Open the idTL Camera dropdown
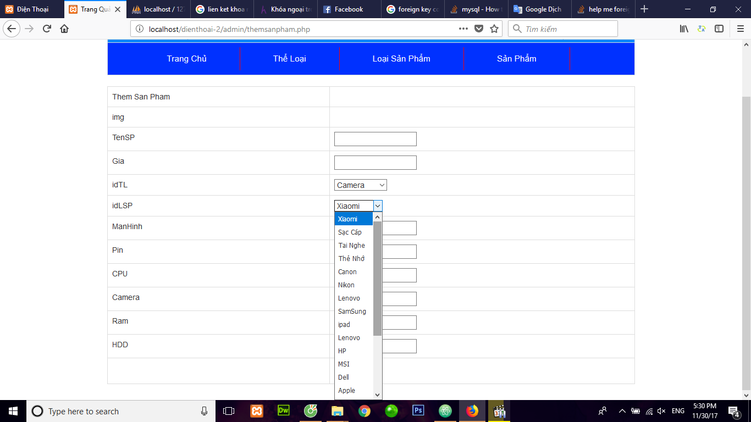Image resolution: width=751 pixels, height=422 pixels. pyautogui.click(x=361, y=185)
